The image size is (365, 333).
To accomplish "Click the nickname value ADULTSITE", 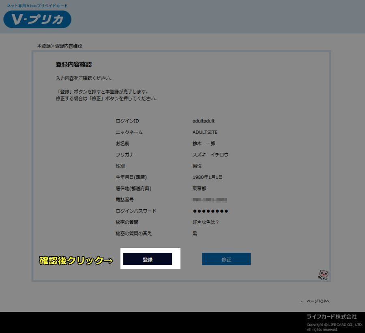I will point(205,132).
